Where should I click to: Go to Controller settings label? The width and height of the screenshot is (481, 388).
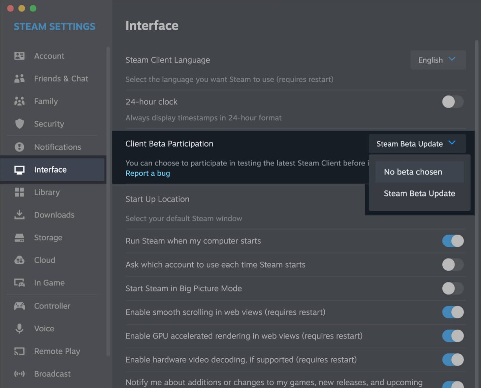pyautogui.click(x=52, y=306)
